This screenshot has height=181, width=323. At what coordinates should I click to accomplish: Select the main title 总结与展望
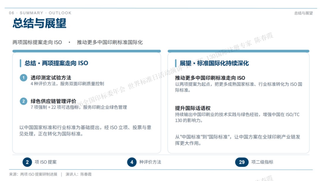point(39,23)
